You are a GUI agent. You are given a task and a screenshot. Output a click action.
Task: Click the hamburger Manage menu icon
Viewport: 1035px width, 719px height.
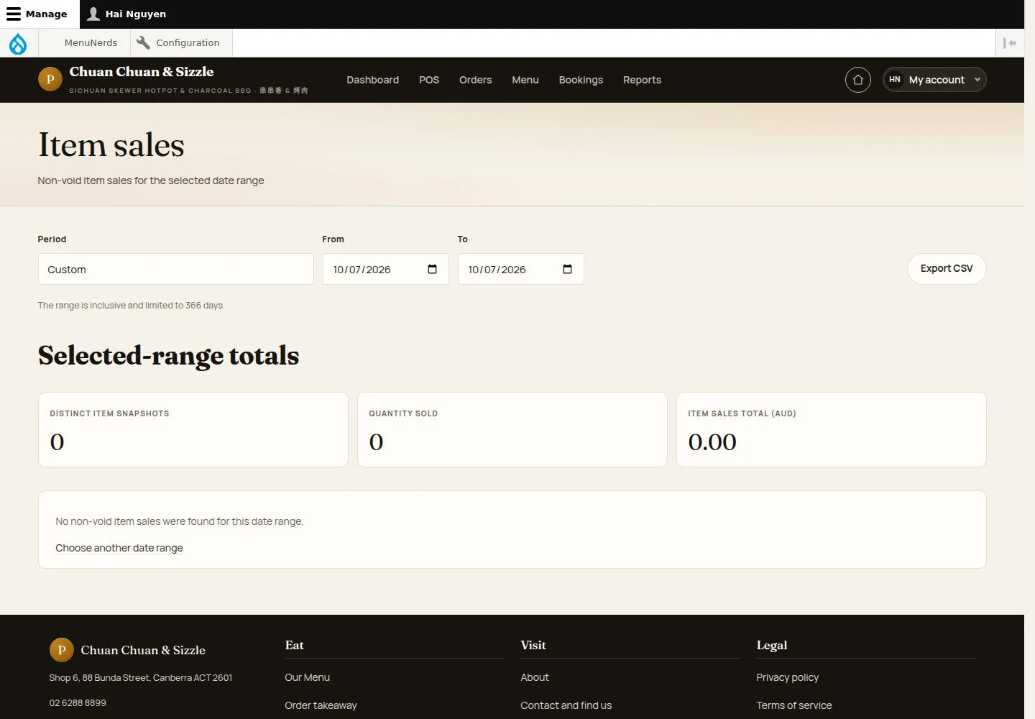point(14,14)
